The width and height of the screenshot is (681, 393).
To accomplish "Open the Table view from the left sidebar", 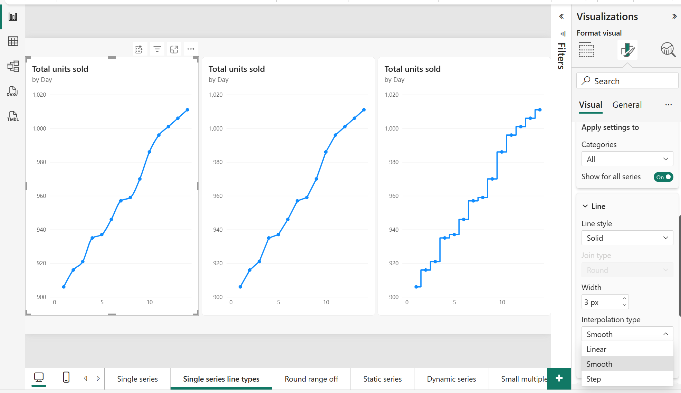I will click(x=13, y=41).
